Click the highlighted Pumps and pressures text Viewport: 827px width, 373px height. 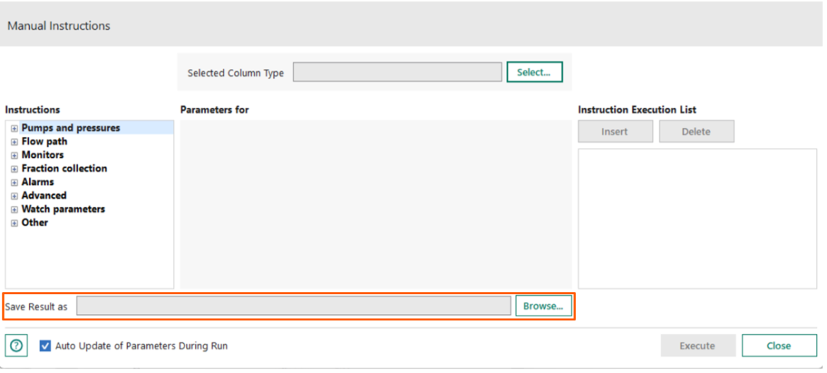(70, 128)
